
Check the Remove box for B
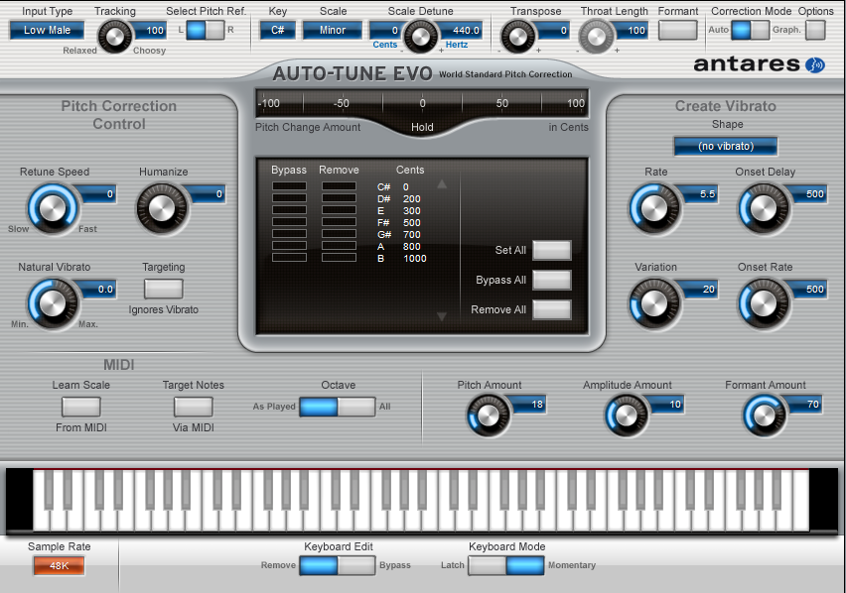pyautogui.click(x=339, y=258)
